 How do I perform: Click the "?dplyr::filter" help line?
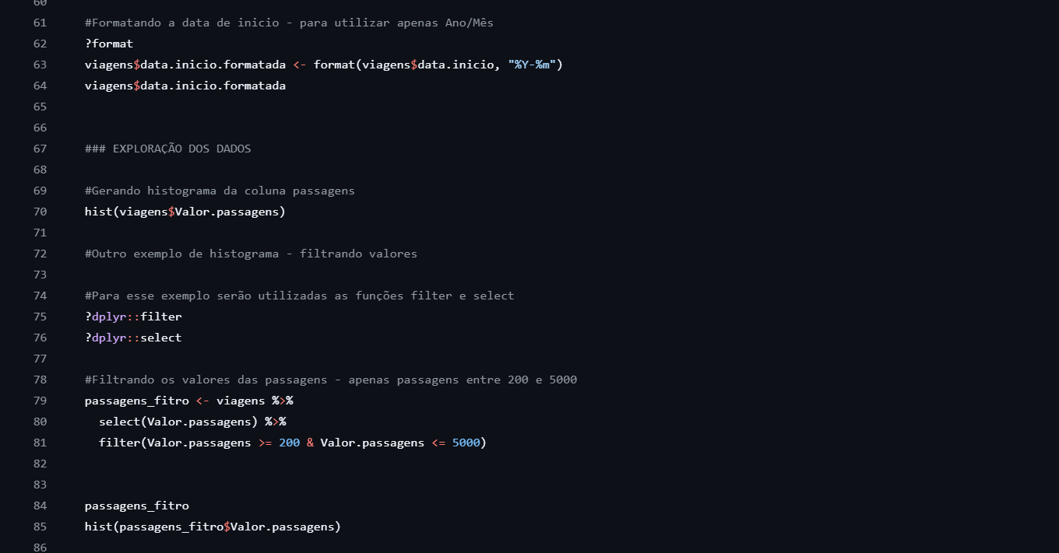tap(133, 317)
